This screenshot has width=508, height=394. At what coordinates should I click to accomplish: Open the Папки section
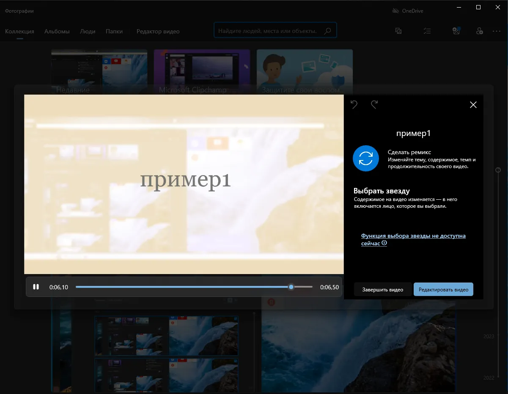(x=114, y=31)
